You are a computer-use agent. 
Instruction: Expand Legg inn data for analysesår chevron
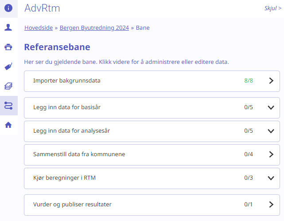click(271, 131)
